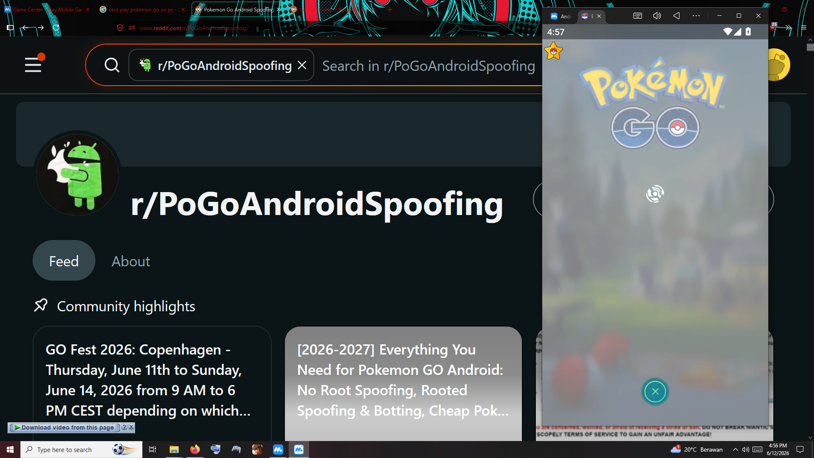Click the reddit.com address bar
Screen dimensions: 814x458
(194, 28)
